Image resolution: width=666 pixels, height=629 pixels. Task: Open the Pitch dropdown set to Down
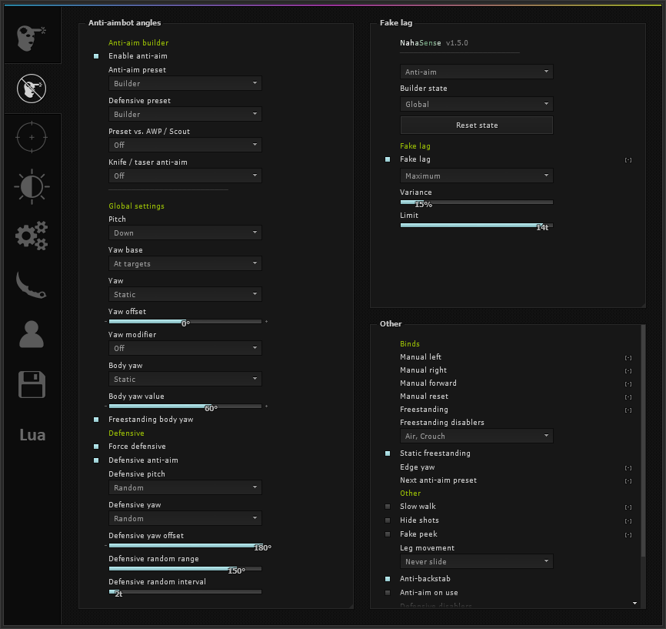(x=185, y=233)
